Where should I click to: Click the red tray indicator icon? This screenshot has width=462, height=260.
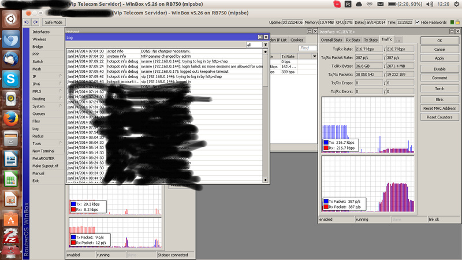(337, 4)
